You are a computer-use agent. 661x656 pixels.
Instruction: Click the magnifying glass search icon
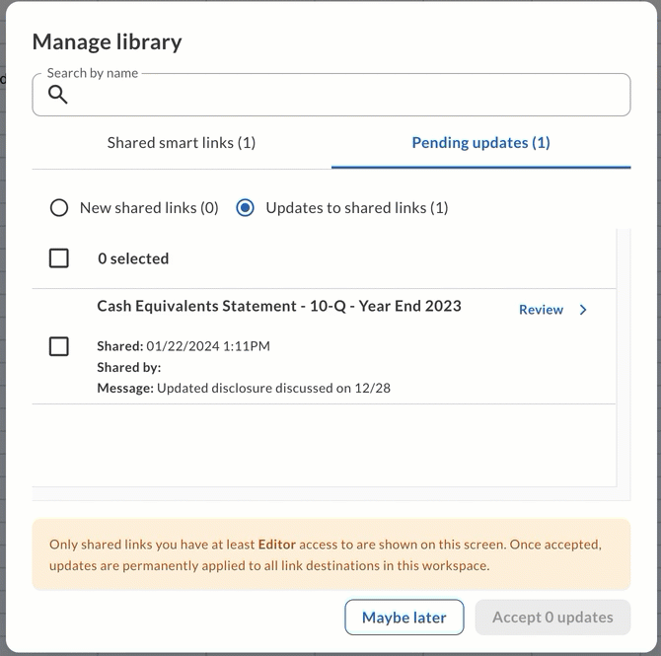tap(58, 95)
